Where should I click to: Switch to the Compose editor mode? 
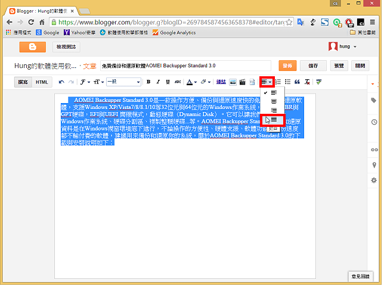pyautogui.click(x=23, y=82)
